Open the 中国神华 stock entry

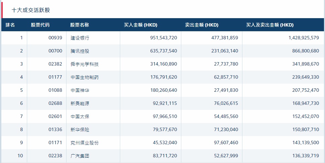80,90
